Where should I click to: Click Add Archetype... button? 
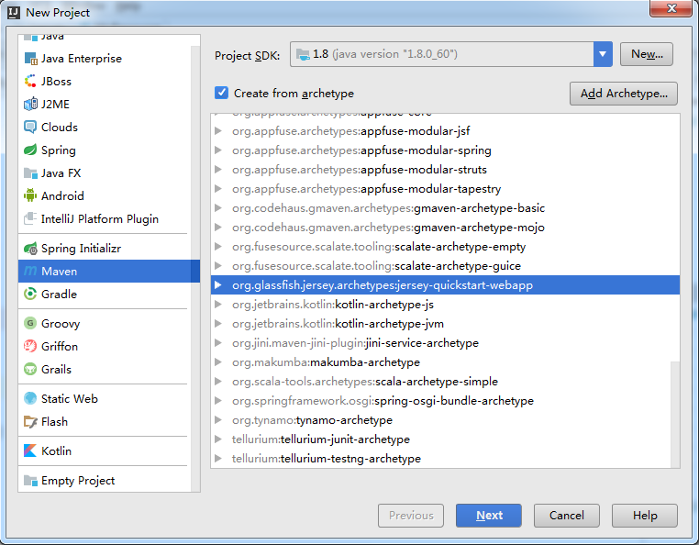(624, 94)
